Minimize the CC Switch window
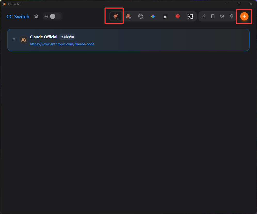This screenshot has height=214, width=257. [x=227, y=4]
